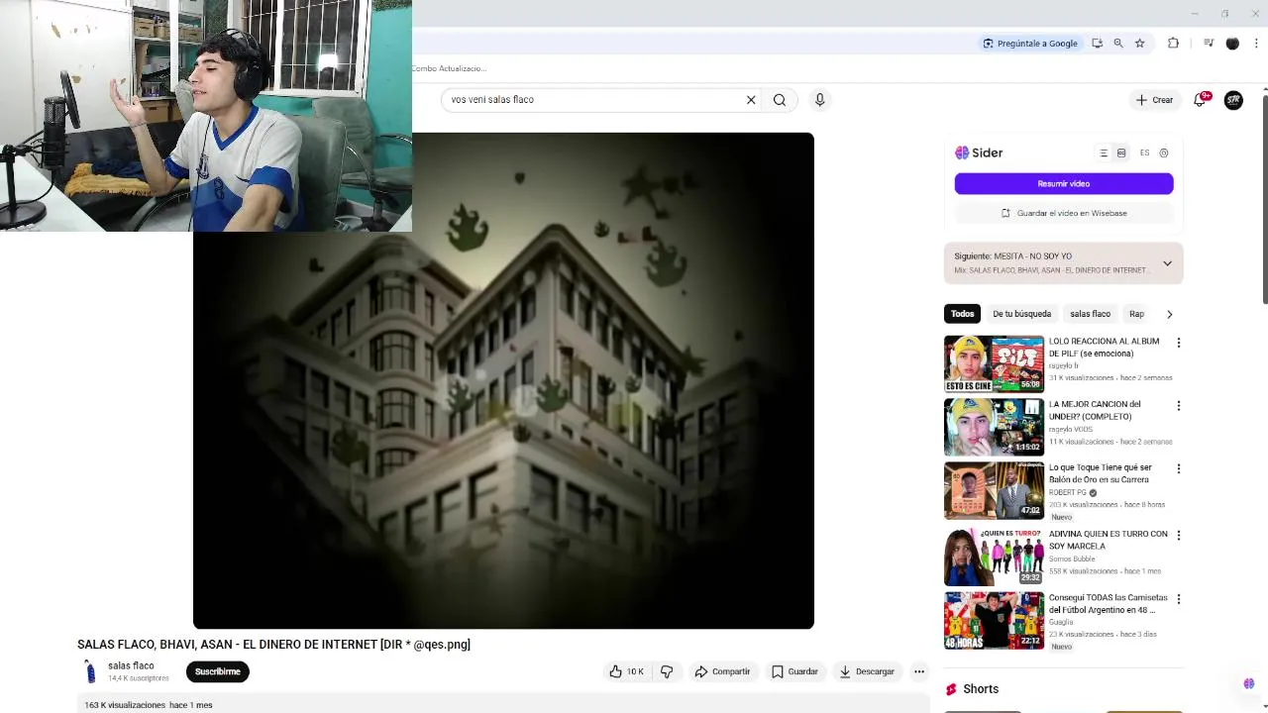Click the Sider logo

(979, 153)
